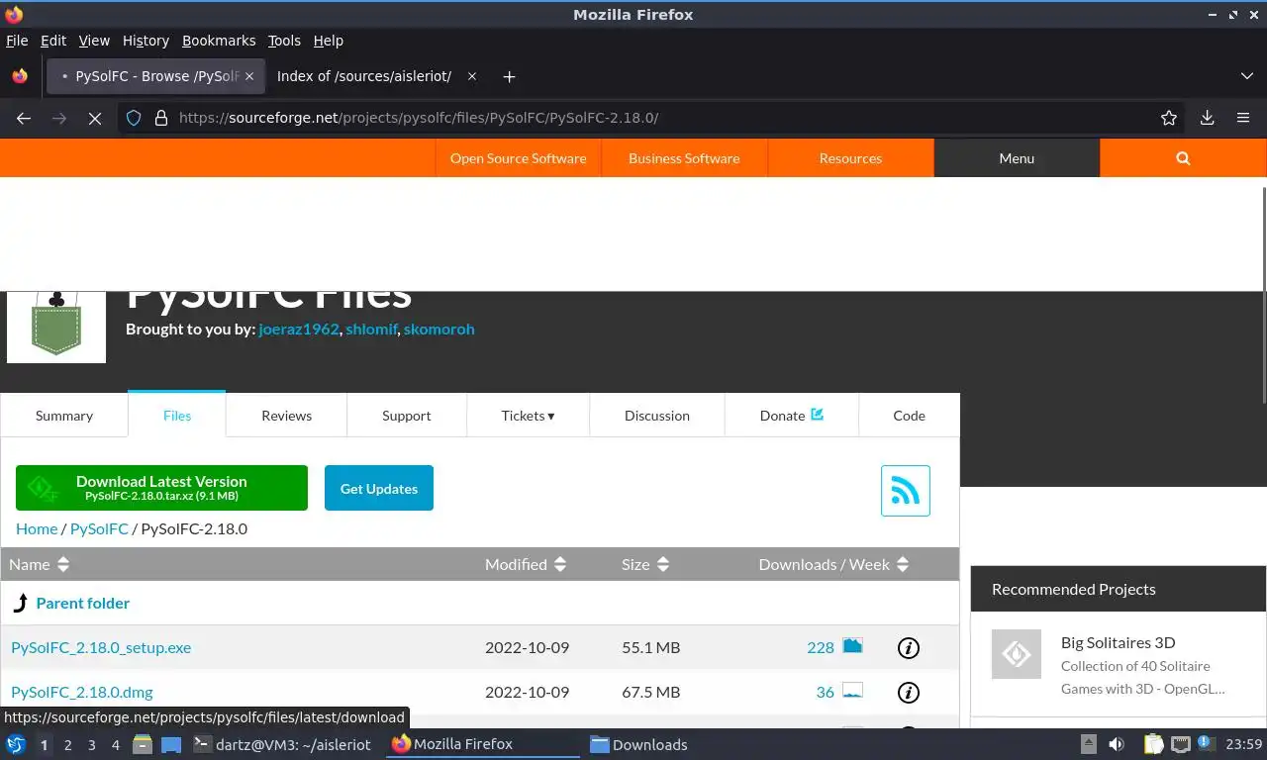Close the Index of /sources/aisleriot tab
The width and height of the screenshot is (1267, 760).
click(x=472, y=76)
